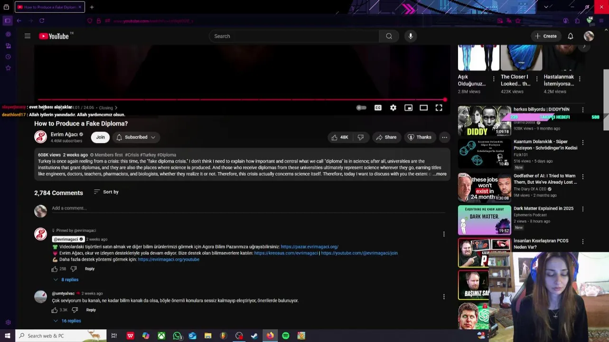The width and height of the screenshot is (609, 342).
Task: Bookmark this page with the star
Action: coord(518,21)
